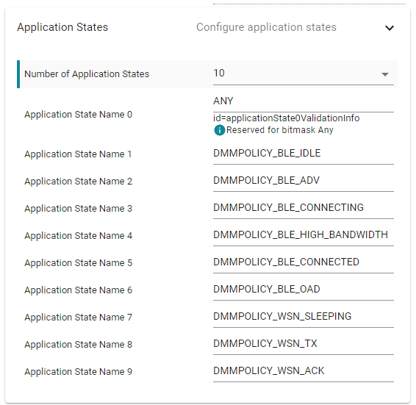Click the Application State Name 9 label

(x=78, y=372)
